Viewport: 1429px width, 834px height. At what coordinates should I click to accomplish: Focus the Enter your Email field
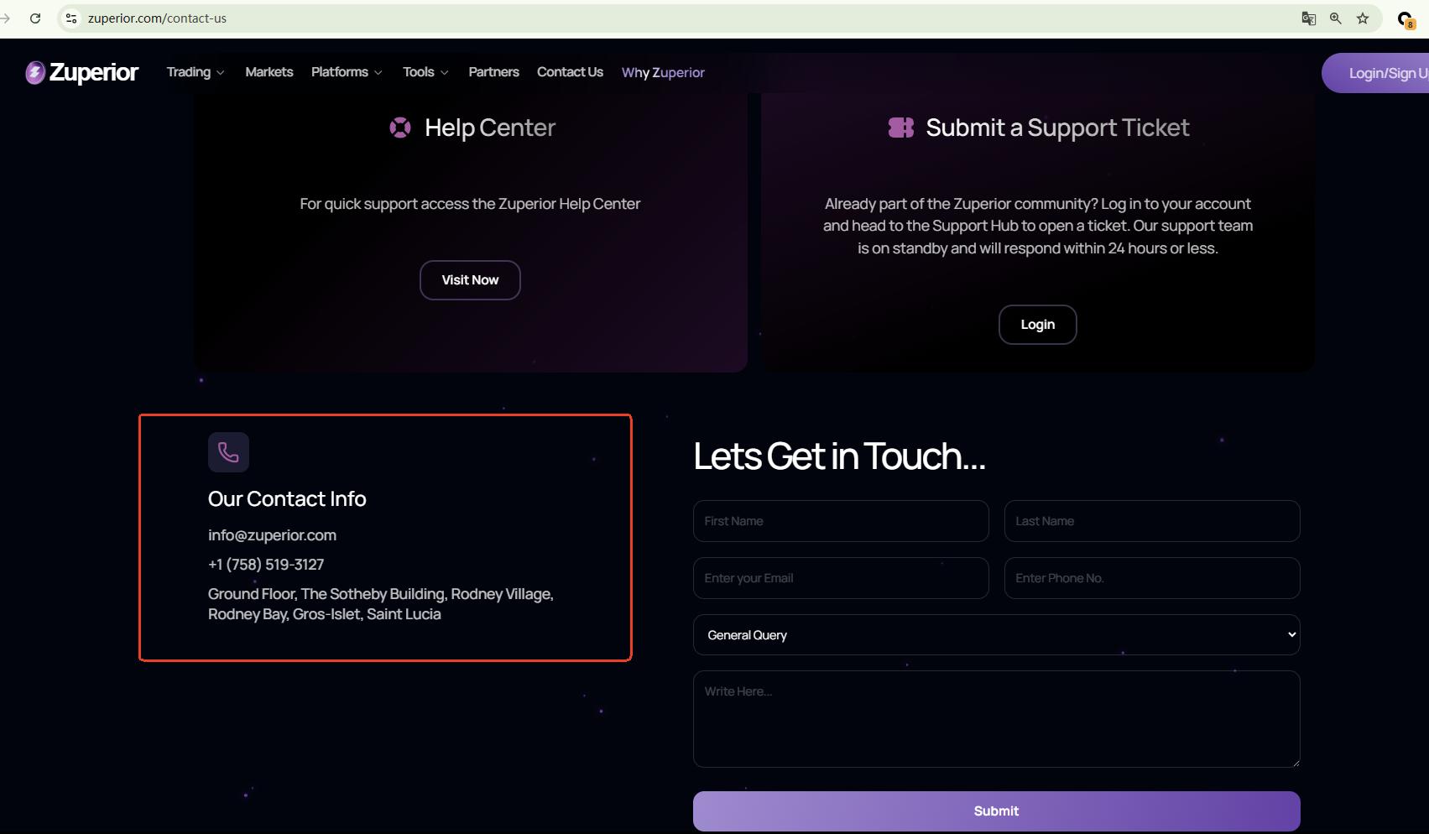[x=841, y=578]
